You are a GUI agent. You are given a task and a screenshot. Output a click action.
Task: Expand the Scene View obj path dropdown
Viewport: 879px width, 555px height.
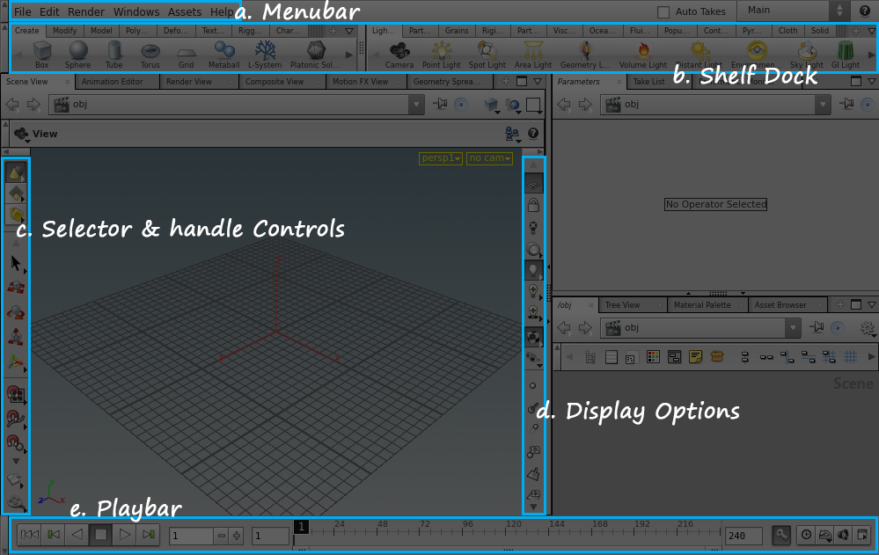[x=416, y=105]
